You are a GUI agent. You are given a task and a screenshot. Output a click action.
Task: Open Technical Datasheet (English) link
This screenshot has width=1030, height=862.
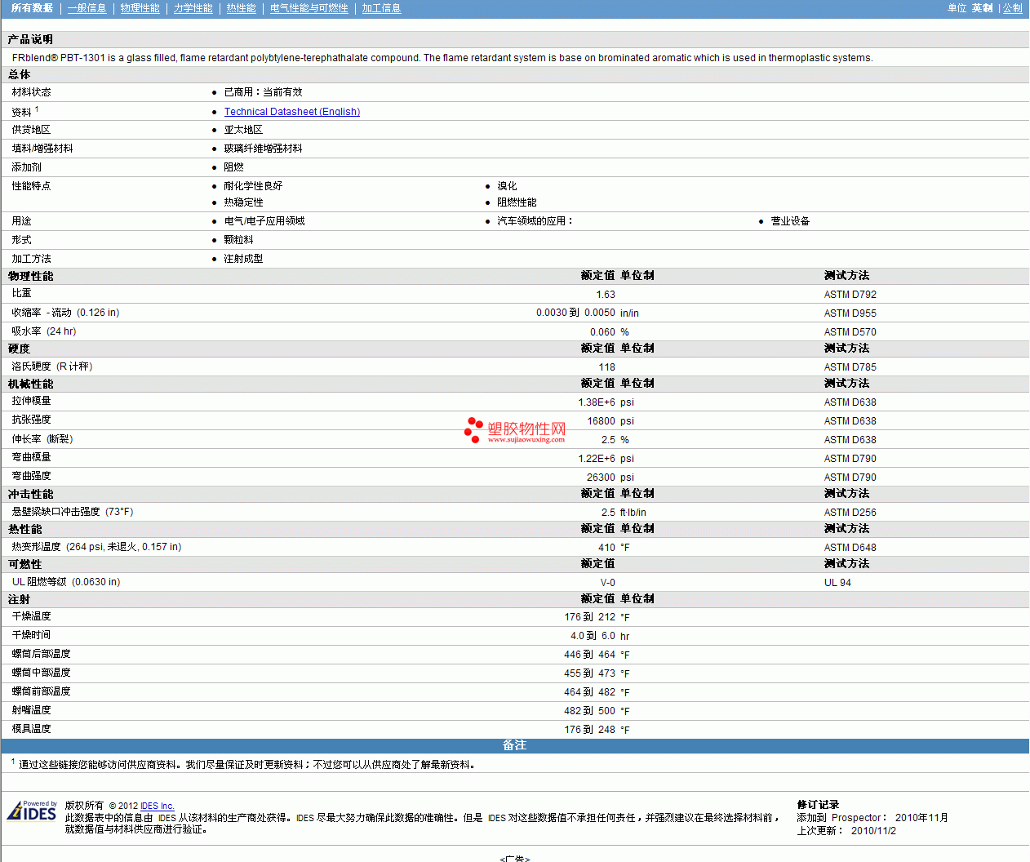(x=292, y=112)
